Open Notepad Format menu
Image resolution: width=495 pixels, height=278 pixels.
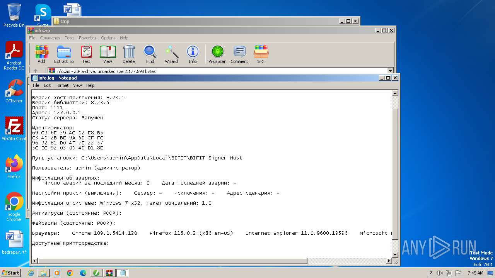click(62, 85)
